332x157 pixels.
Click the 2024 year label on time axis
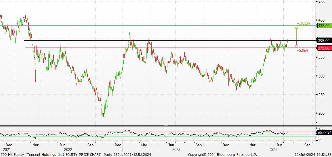pyautogui.click(x=272, y=150)
